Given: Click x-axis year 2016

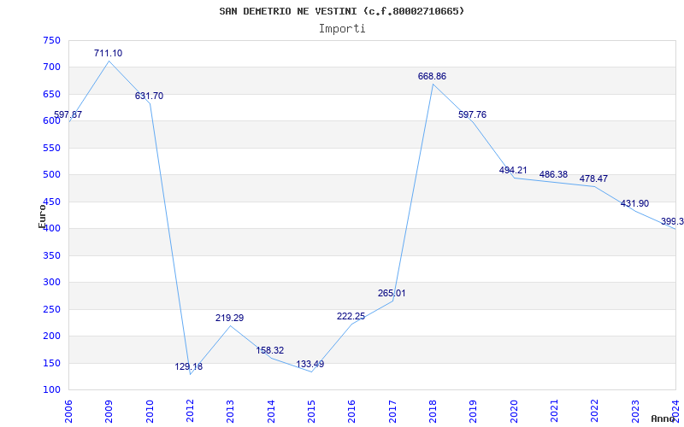Looking at the screenshot, I should [352, 412].
